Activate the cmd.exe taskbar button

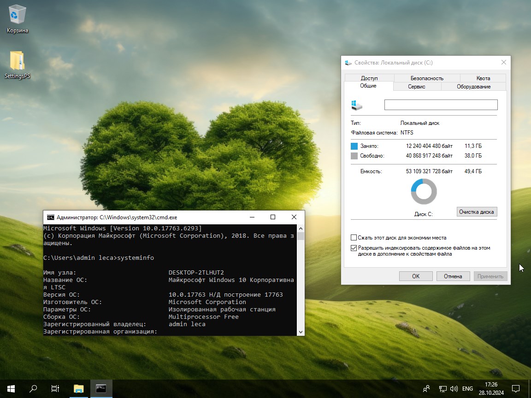(x=101, y=388)
